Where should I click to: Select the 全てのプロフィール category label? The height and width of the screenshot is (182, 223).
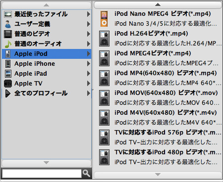tap(41, 93)
